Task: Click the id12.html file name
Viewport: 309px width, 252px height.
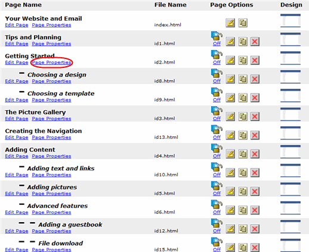Action: pyautogui.click(x=166, y=231)
